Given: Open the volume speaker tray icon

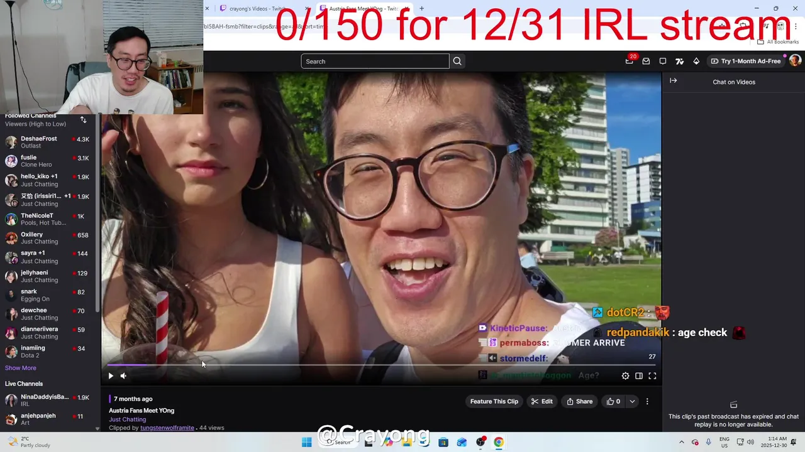Looking at the screenshot, I should 750,442.
